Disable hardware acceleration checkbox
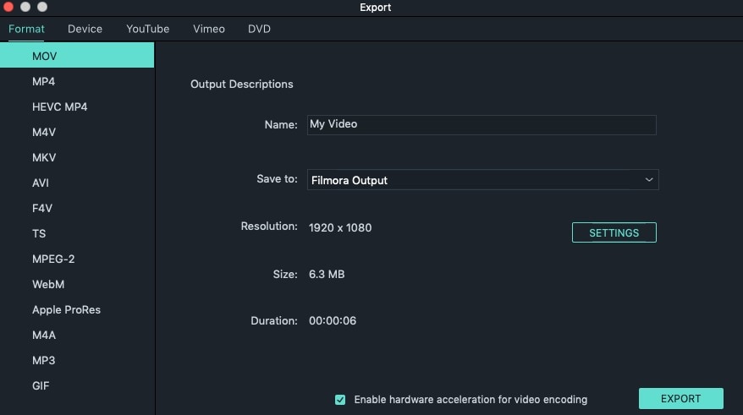Screen dimensions: 743x415 [340, 400]
